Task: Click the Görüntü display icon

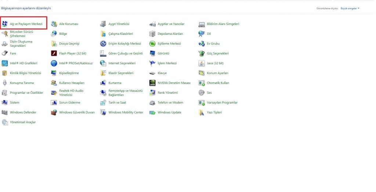Action: pyautogui.click(x=152, y=53)
